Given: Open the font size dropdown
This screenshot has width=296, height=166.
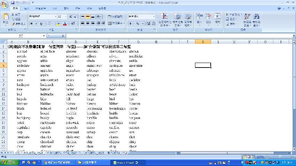Looking at the screenshot, I should [66, 17].
